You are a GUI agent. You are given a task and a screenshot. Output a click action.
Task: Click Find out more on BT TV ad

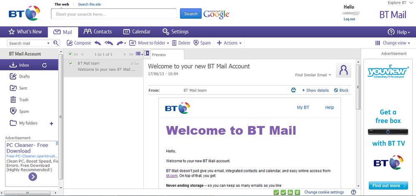tap(388, 186)
